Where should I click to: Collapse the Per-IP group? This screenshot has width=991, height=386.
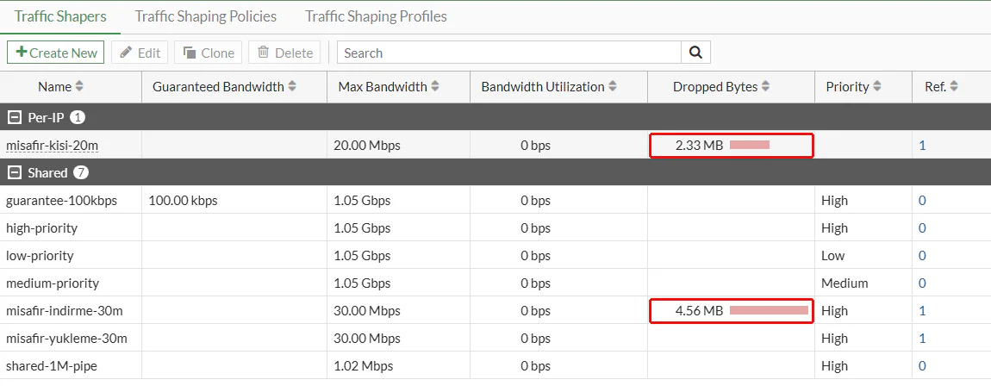pyautogui.click(x=14, y=117)
